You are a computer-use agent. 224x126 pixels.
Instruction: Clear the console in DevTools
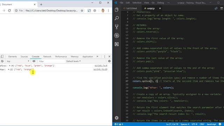pyautogui.click(x=2, y=61)
